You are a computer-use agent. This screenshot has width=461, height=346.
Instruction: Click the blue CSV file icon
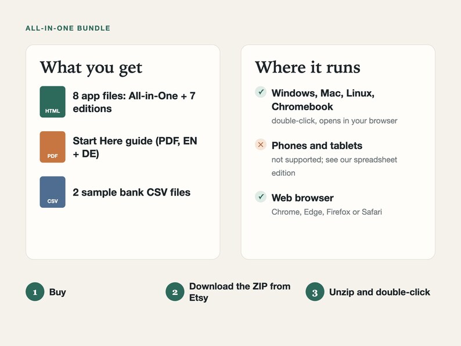tap(53, 192)
